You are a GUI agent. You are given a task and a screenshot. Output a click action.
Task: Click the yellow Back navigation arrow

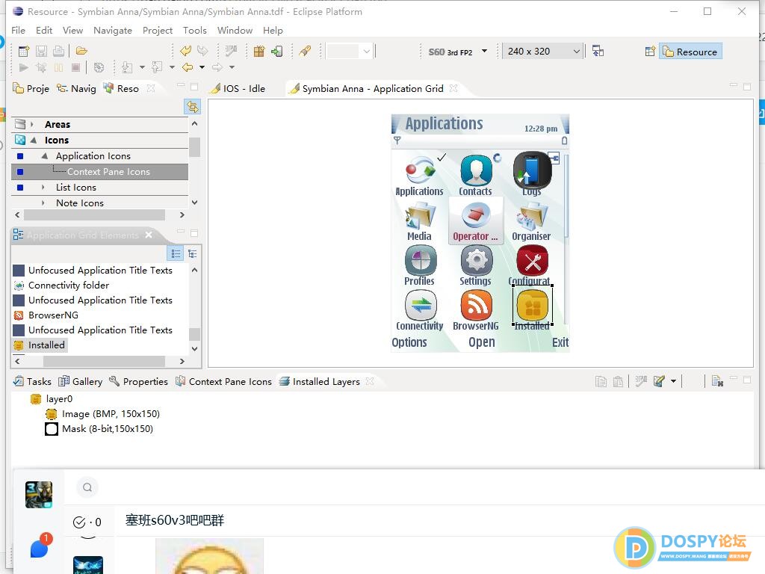click(188, 67)
